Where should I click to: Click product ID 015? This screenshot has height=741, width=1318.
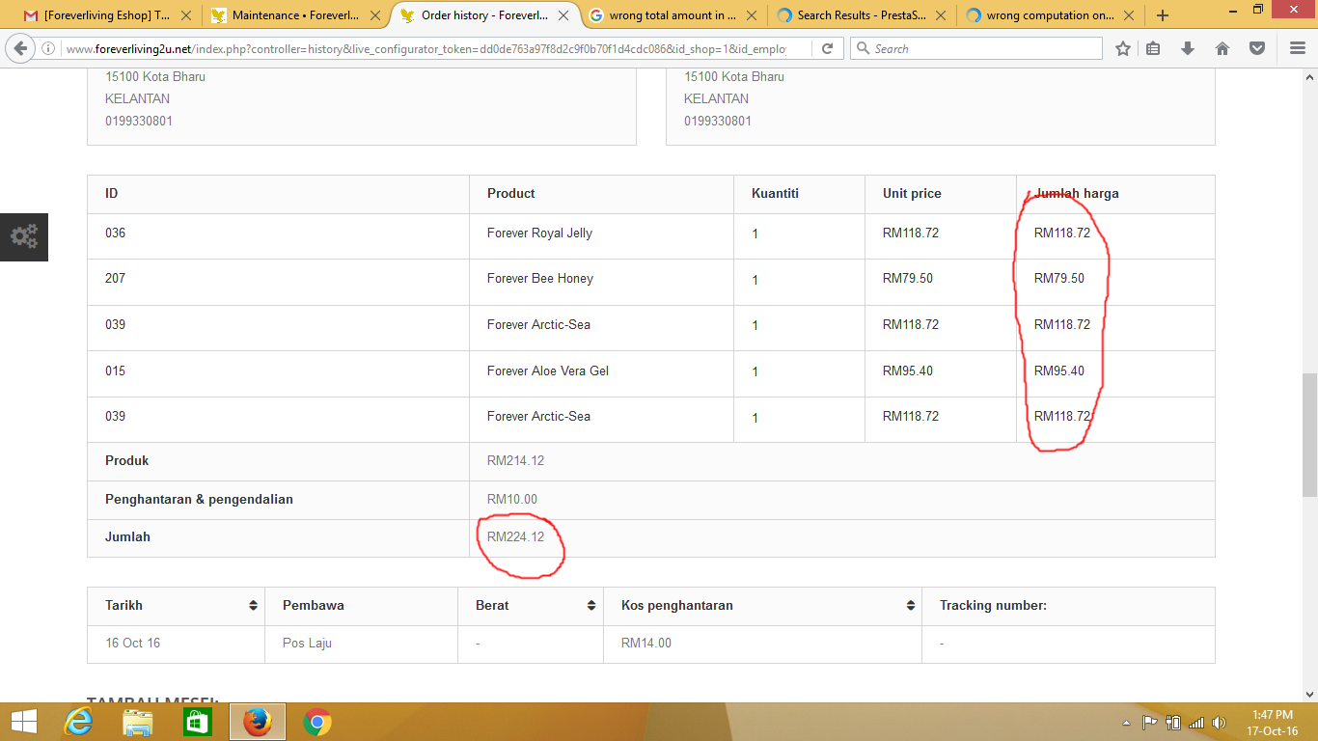point(115,371)
